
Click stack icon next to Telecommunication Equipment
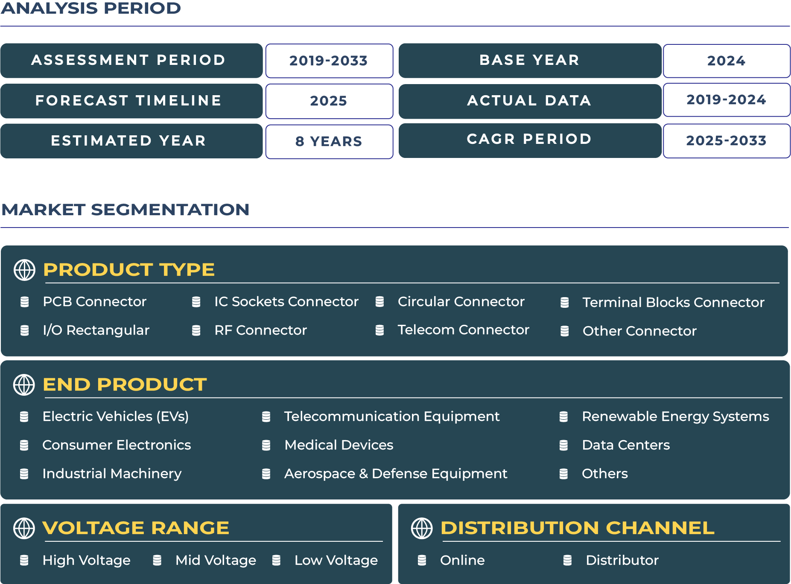click(x=266, y=417)
